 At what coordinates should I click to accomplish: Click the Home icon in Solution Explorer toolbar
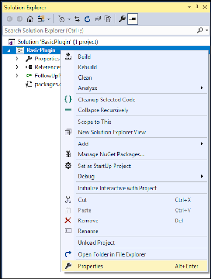(x=30, y=19)
